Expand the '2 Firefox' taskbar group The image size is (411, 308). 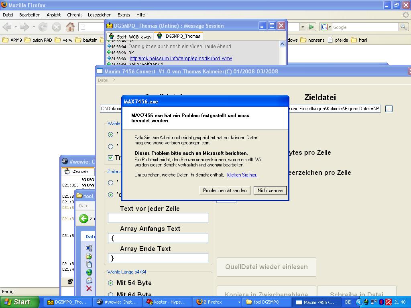pos(239,302)
